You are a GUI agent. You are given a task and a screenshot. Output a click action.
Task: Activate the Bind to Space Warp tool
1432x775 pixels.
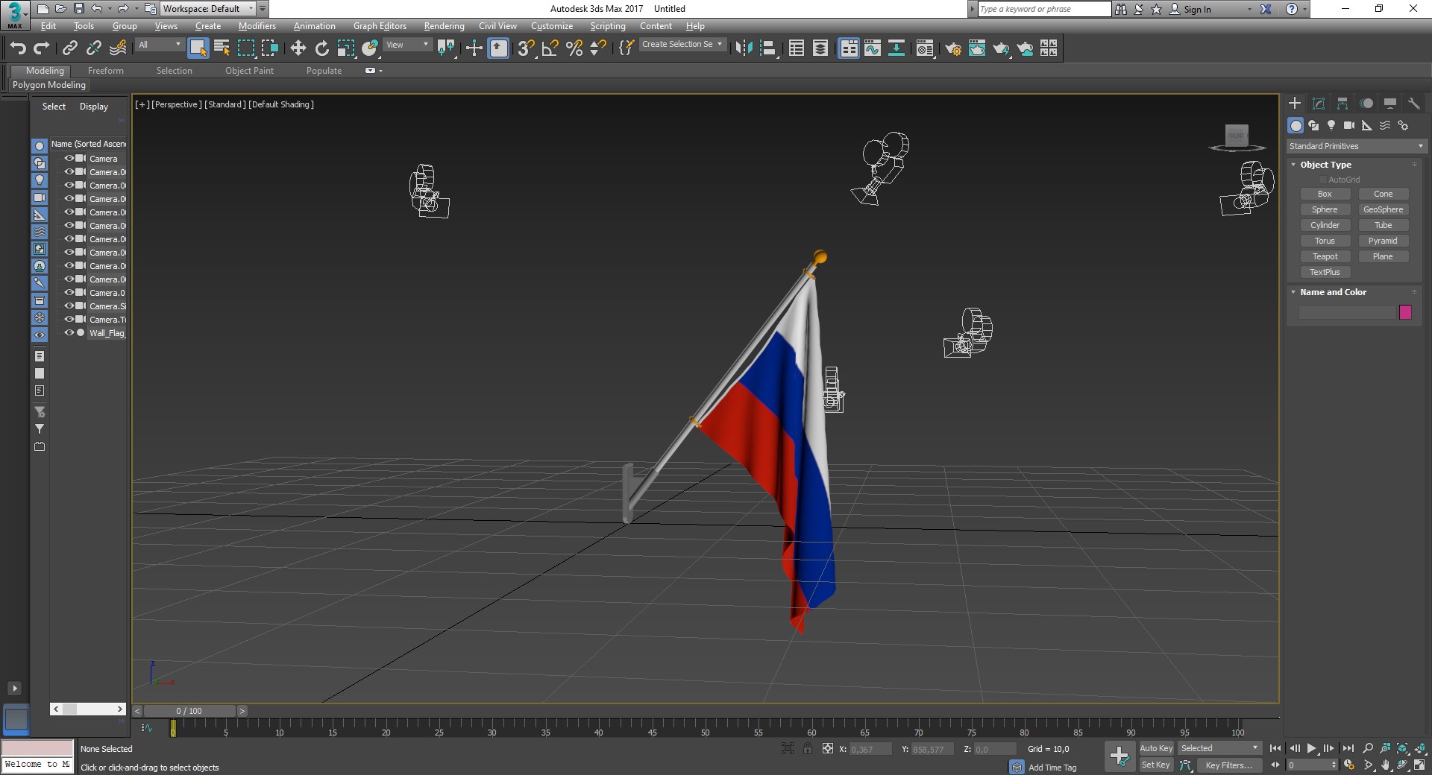(x=118, y=48)
